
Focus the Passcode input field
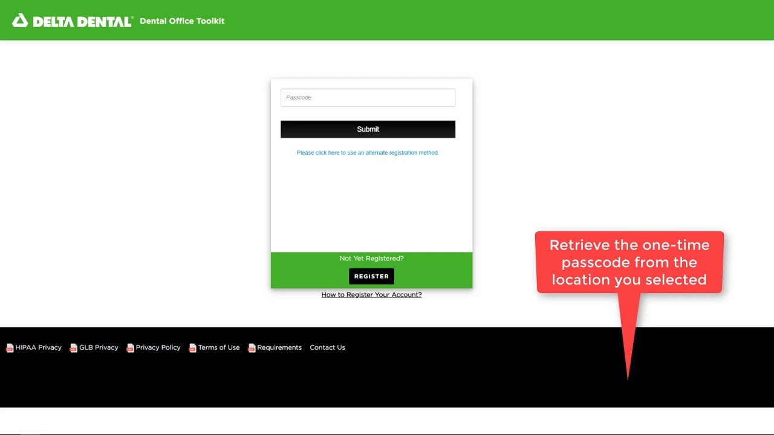(x=368, y=98)
